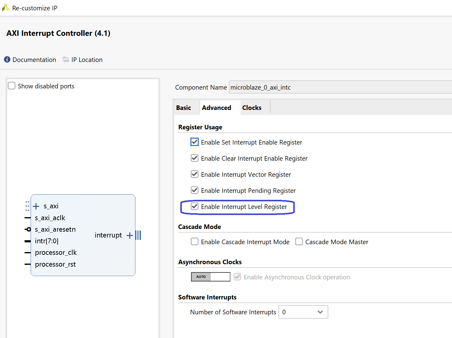
Task: Toggle Enable Interrupt Vector Register
Action: [x=195, y=174]
